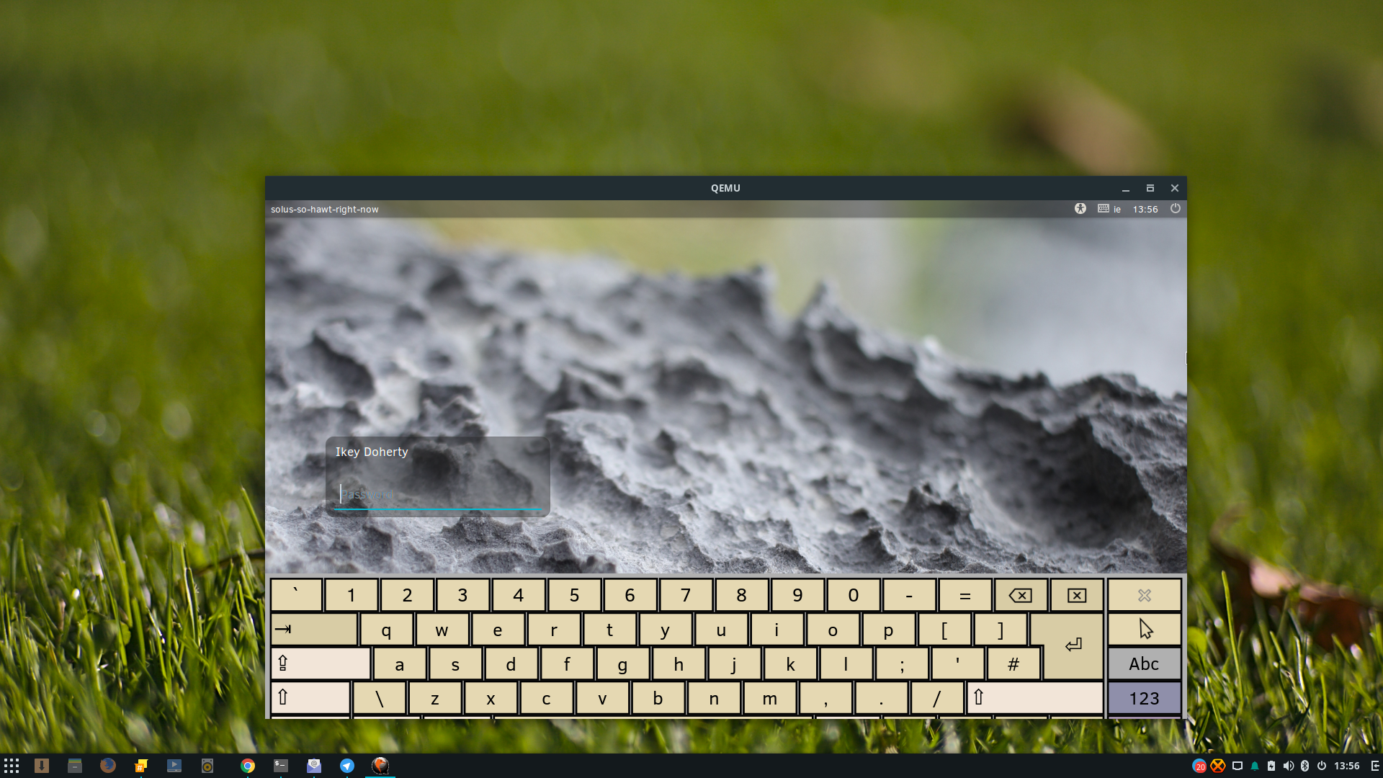Viewport: 1383px width, 778px height.
Task: Tap the a key
Action: point(400,663)
